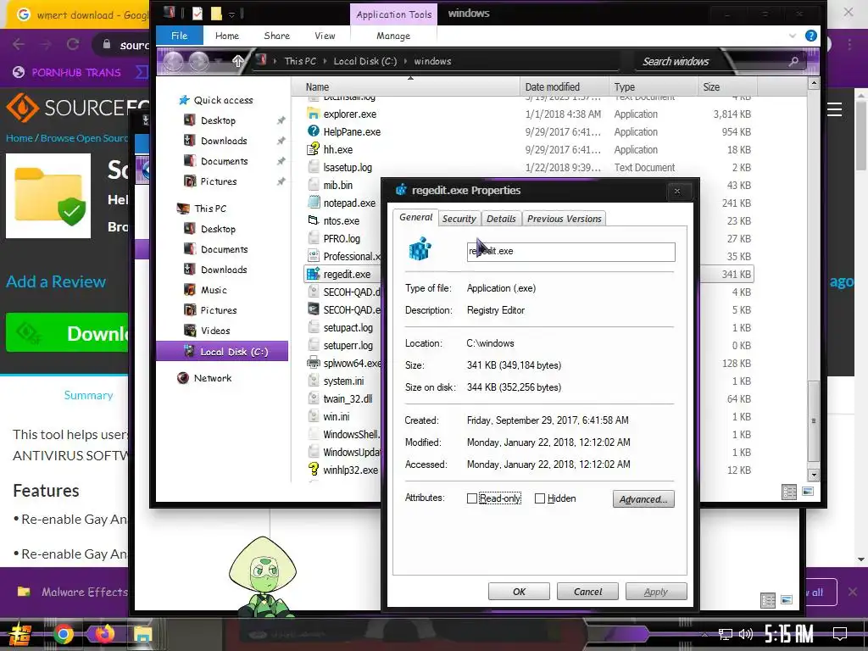Open the Manage ribbon tab
The image size is (868, 651).
click(393, 36)
